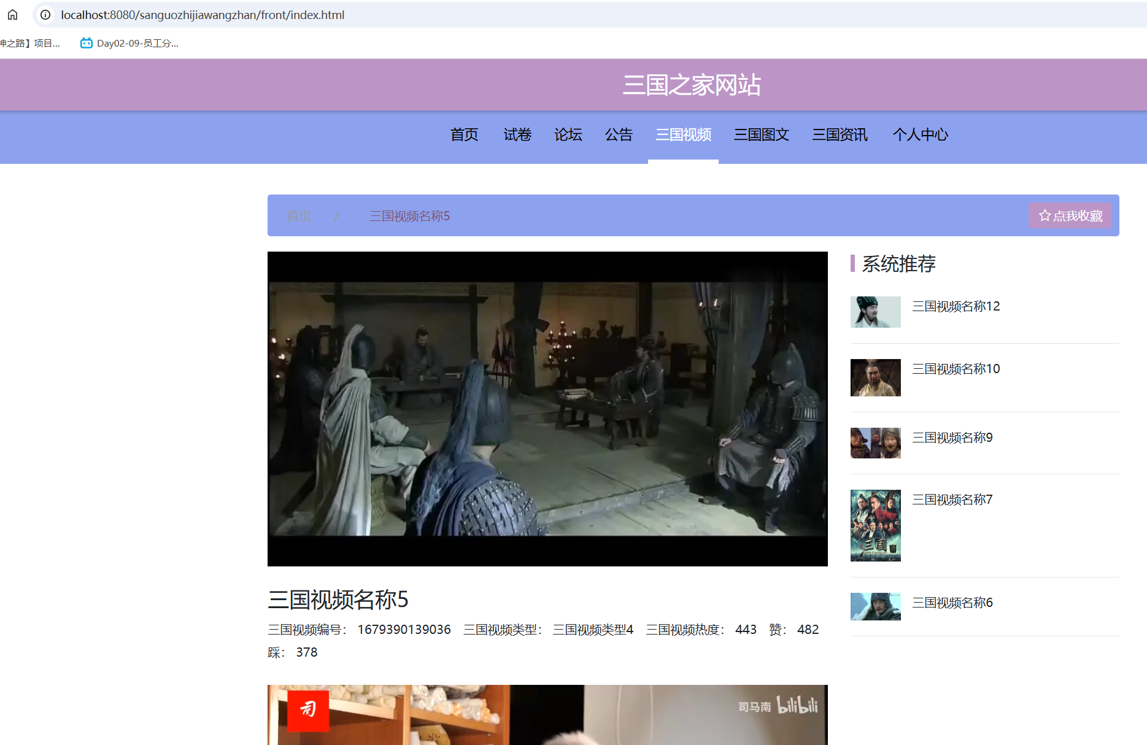This screenshot has width=1147, height=745.
Task: Open the 项目 bookmark
Action: 30,43
